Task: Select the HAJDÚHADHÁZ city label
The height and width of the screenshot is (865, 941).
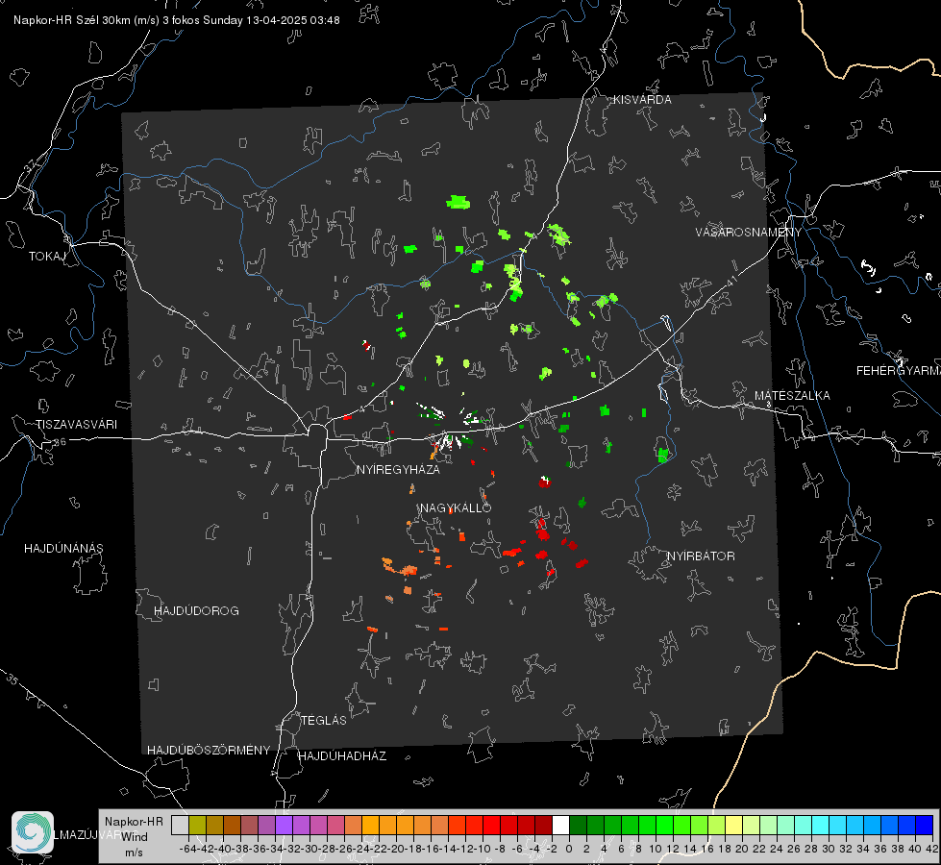Action: (342, 756)
